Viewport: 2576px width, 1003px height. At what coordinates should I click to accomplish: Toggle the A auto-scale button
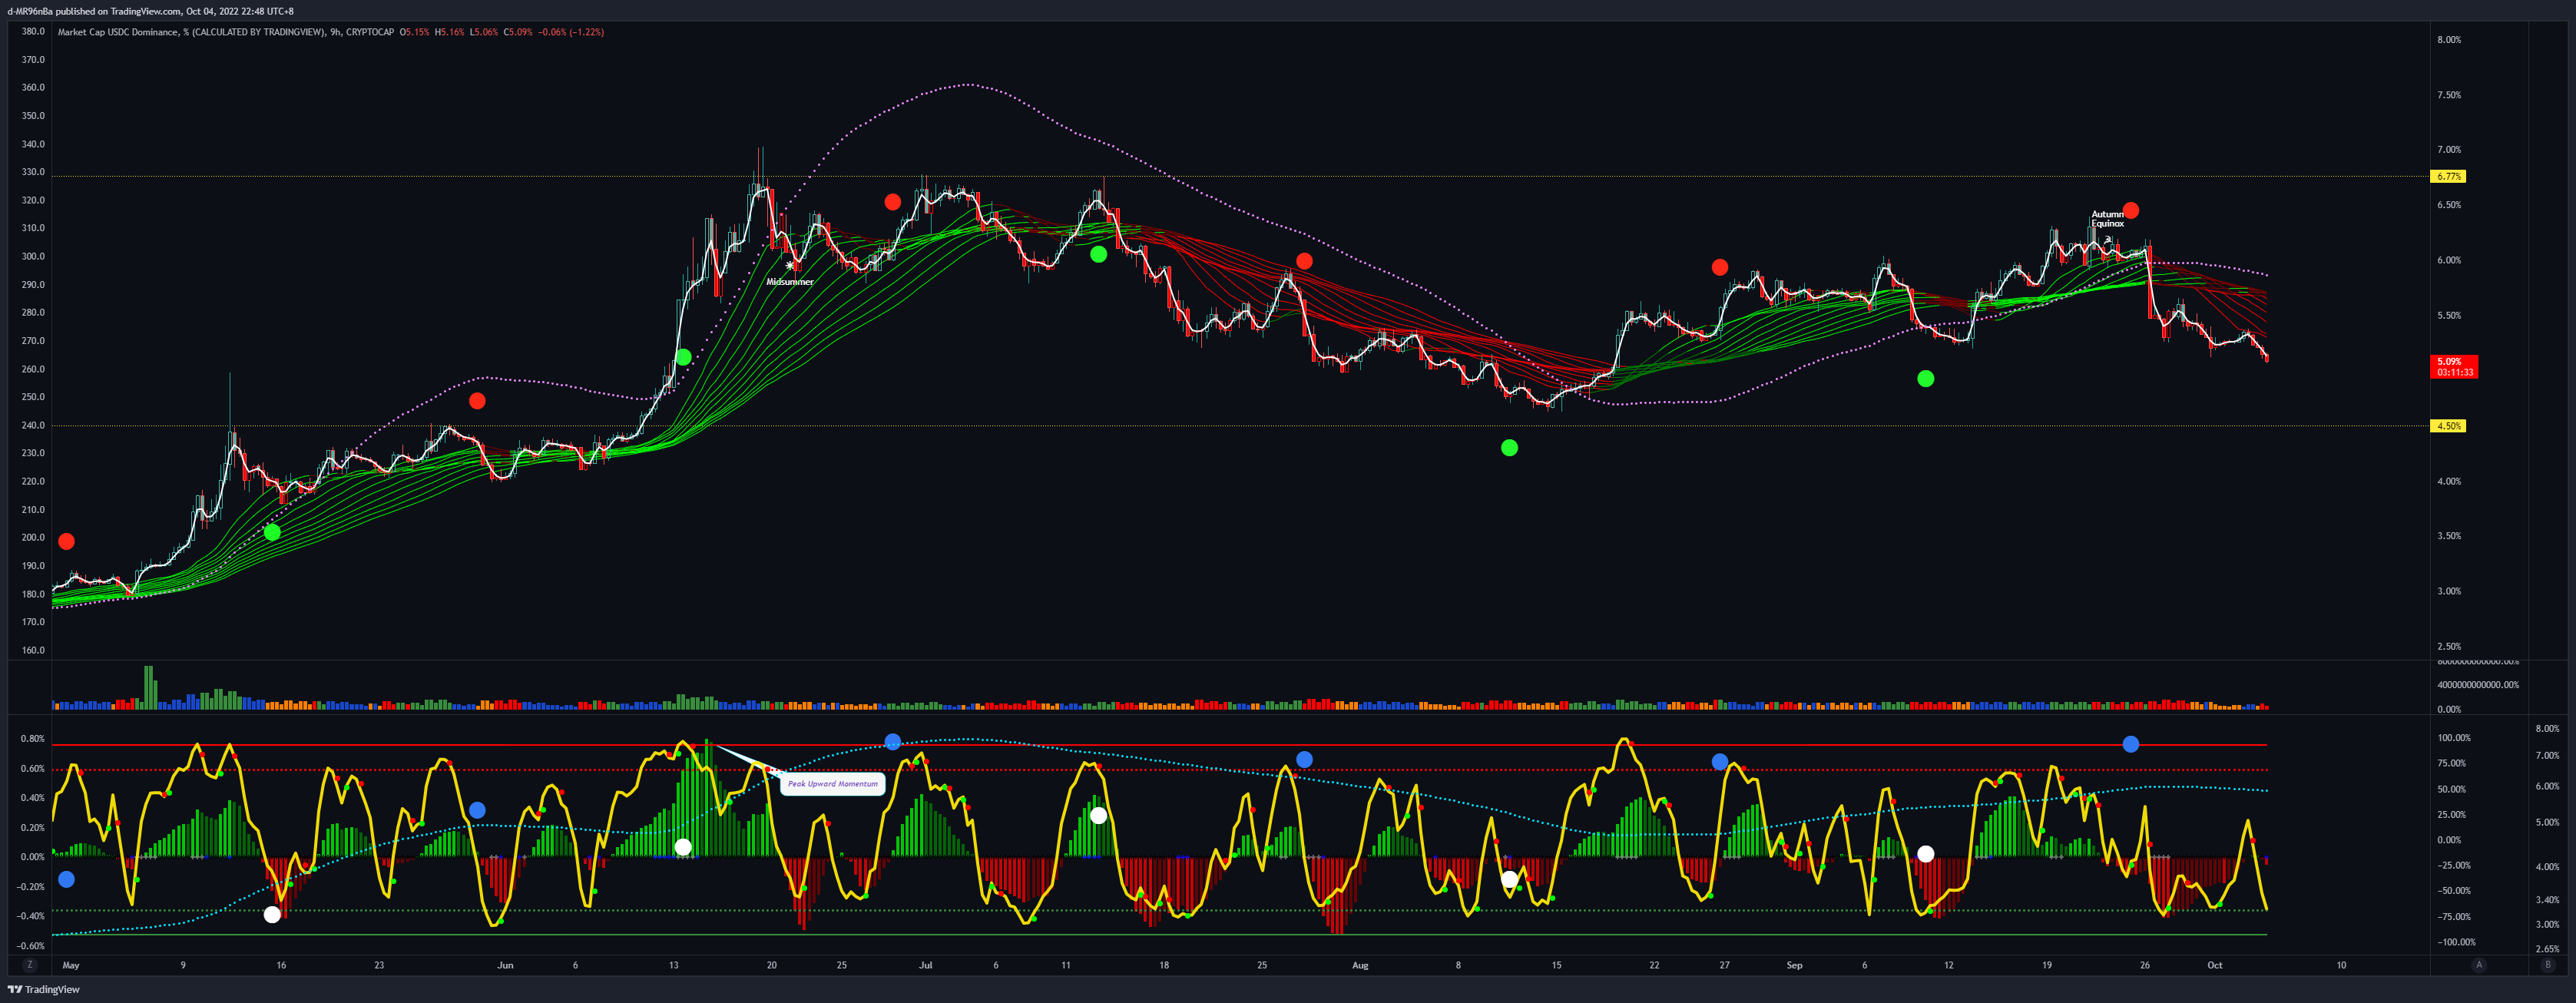pyautogui.click(x=2478, y=965)
